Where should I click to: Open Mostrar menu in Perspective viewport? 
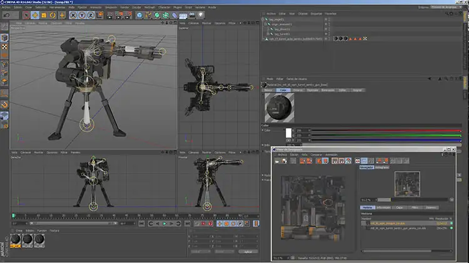pos(43,23)
